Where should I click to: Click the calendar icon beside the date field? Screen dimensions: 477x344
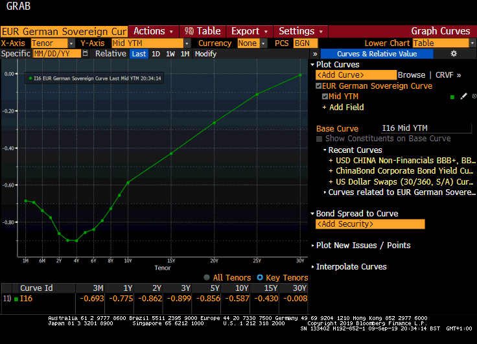(x=87, y=54)
